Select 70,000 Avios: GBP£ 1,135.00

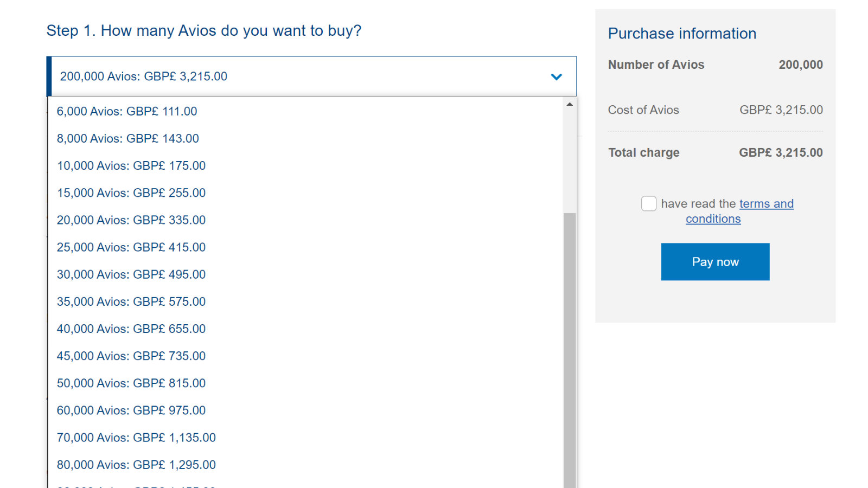coord(306,437)
